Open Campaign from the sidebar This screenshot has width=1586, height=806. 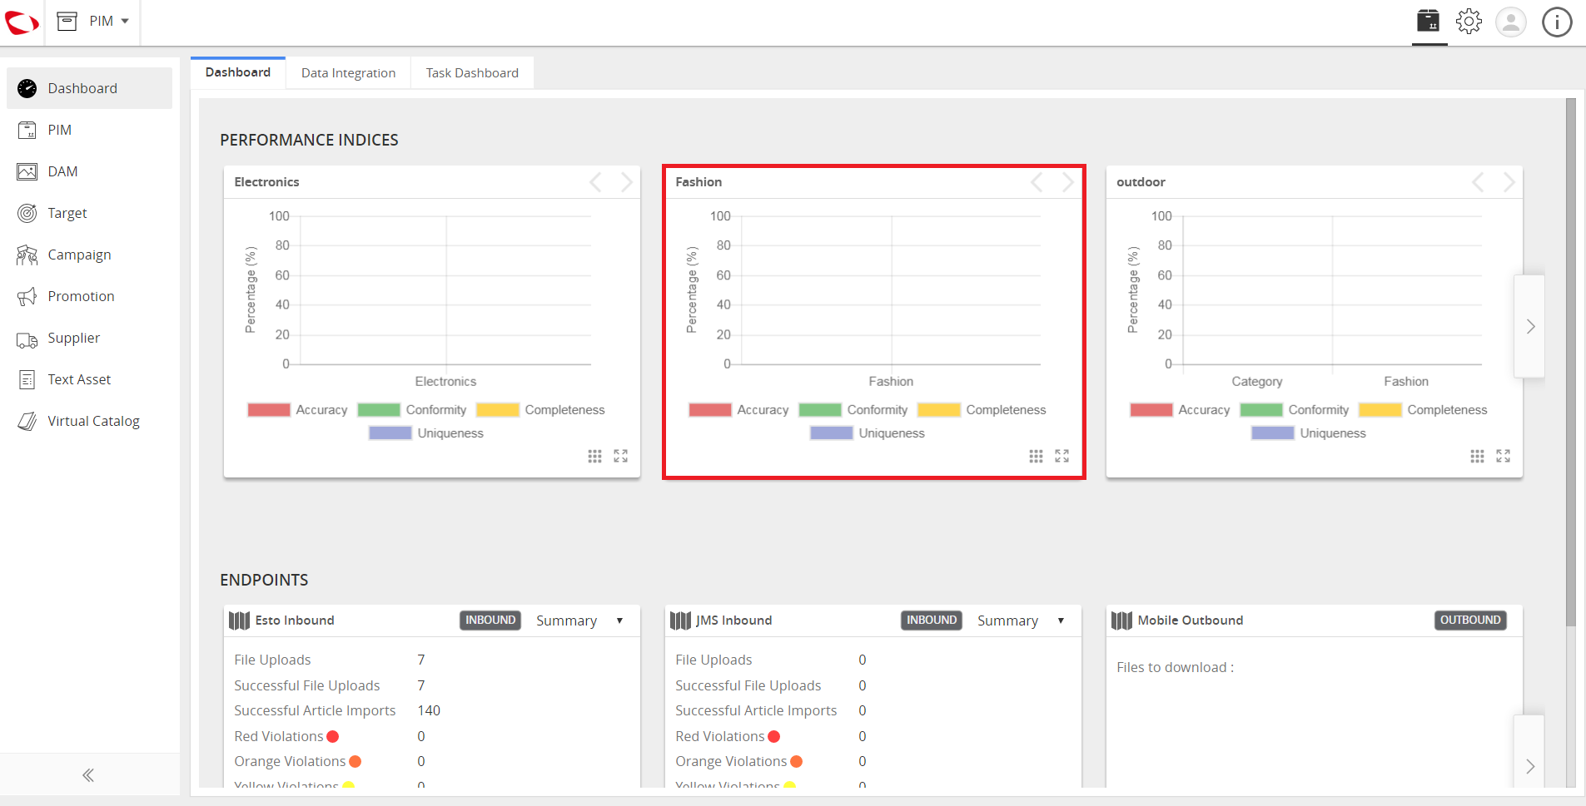(90, 255)
